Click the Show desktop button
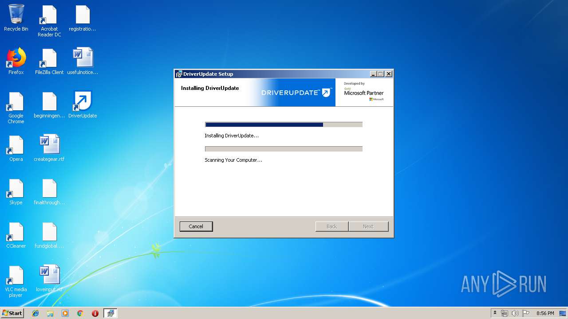Viewport: 568px width, 319px height. pyautogui.click(x=563, y=313)
